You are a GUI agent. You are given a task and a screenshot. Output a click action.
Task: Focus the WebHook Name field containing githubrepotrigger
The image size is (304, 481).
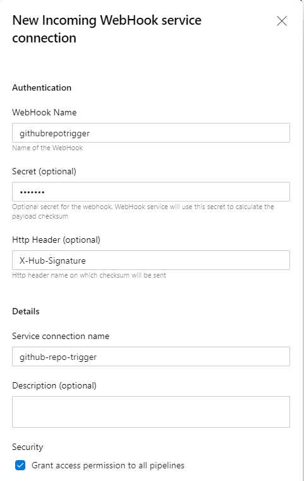[151, 133]
